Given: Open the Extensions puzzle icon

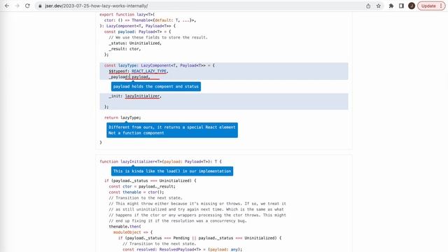Looking at the screenshot, I should pos(391,6).
